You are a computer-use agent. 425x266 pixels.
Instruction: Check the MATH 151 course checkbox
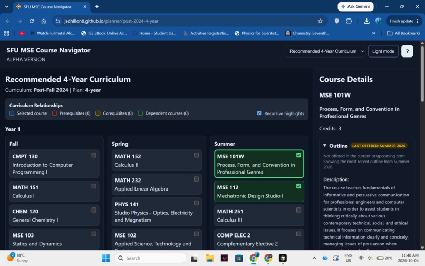coord(94,186)
